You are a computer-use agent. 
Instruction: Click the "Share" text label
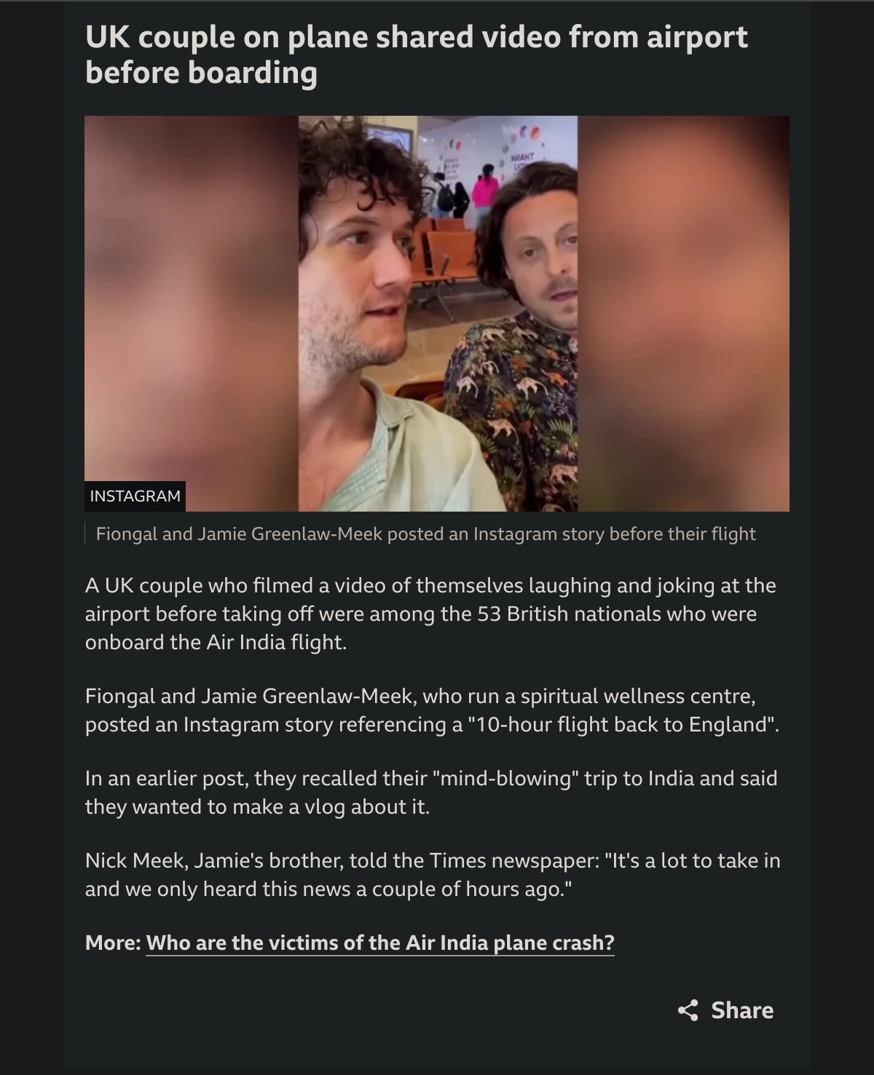(742, 1010)
